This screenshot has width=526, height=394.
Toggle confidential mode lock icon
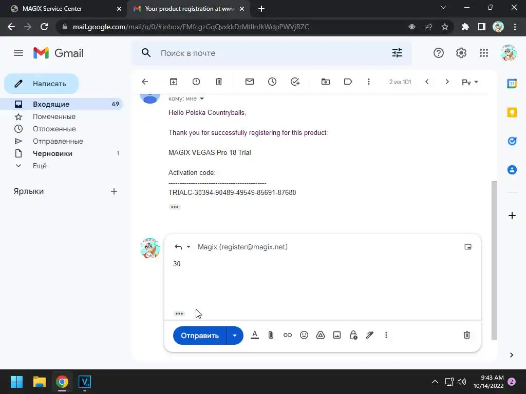[353, 335]
